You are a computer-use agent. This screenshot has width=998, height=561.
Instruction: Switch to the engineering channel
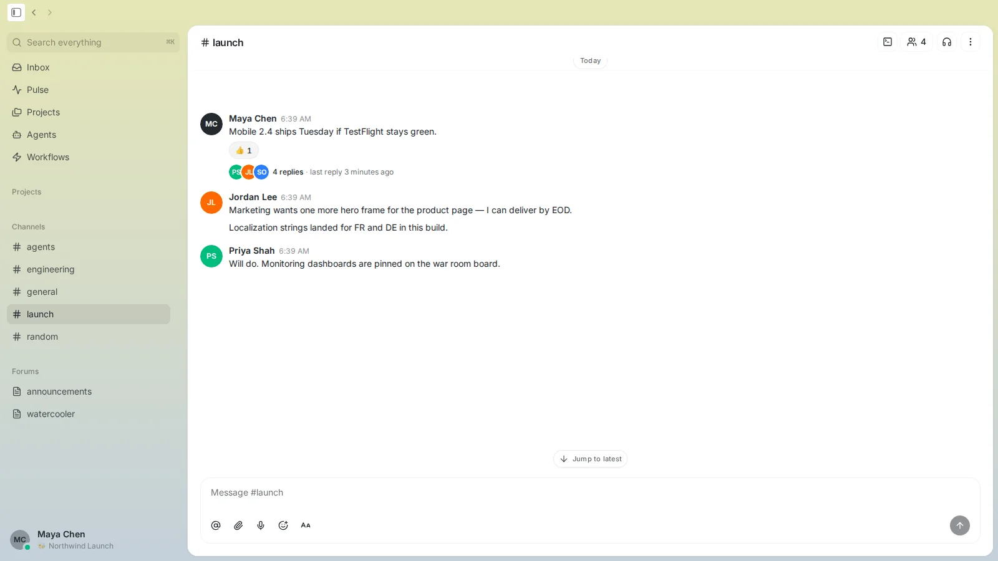click(89, 269)
